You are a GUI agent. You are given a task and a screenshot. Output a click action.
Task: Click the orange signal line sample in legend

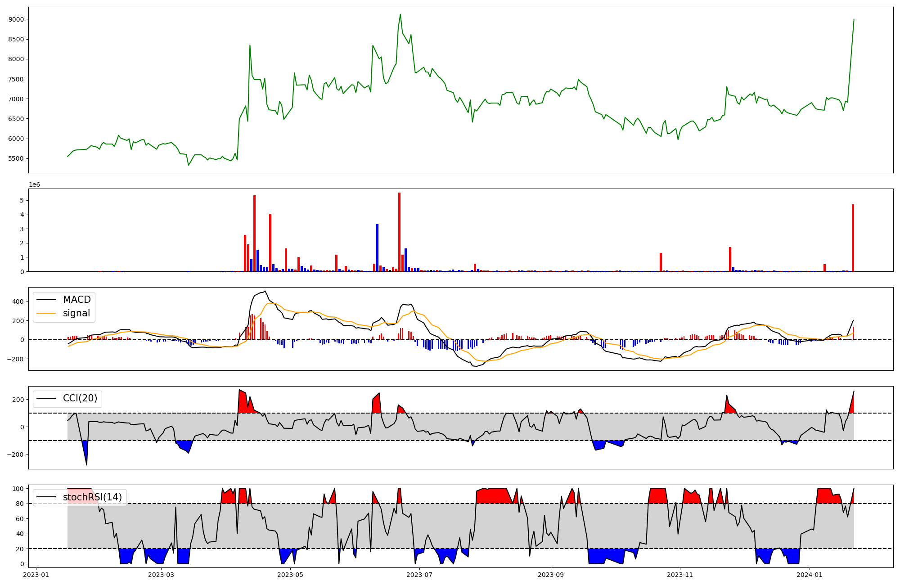point(46,313)
